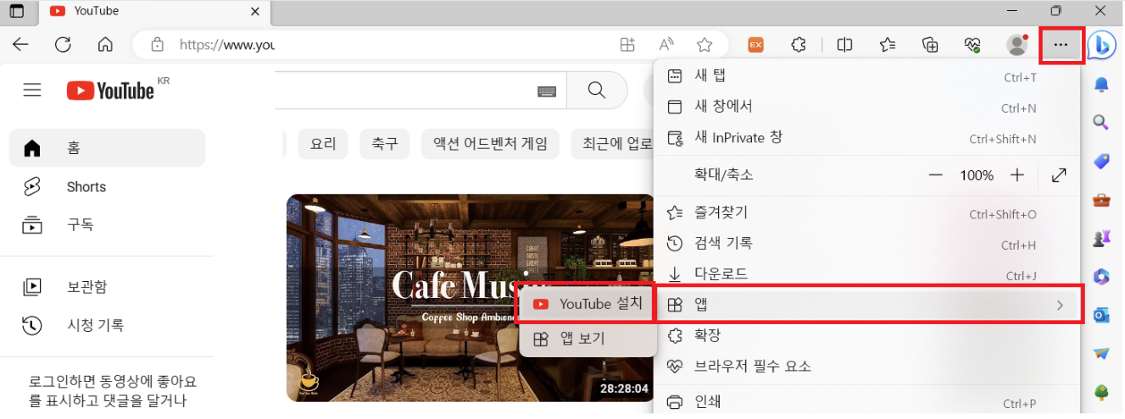Open the YouTube hamburger guide menu
The height and width of the screenshot is (419, 1125).
click(x=32, y=90)
